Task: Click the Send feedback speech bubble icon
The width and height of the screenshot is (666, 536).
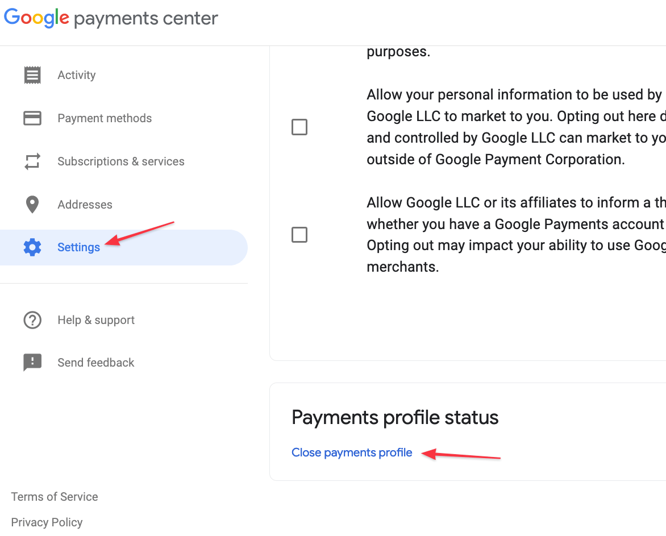Action: tap(32, 362)
